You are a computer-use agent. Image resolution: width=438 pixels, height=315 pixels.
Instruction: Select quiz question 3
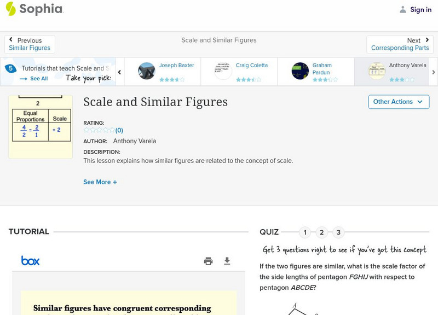coord(338,232)
